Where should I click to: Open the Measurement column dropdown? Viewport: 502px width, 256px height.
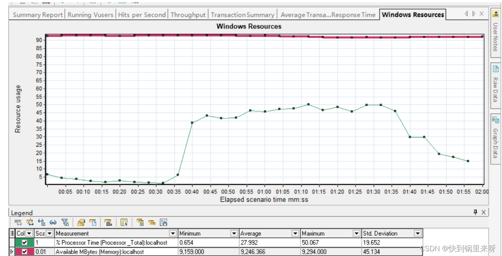[173, 233]
